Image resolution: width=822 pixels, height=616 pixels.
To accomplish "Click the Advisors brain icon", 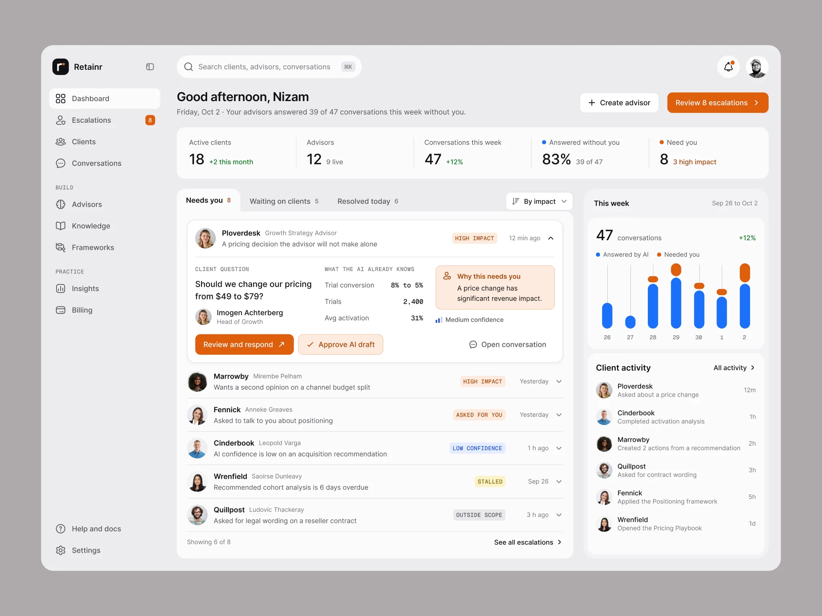I will [61, 205].
